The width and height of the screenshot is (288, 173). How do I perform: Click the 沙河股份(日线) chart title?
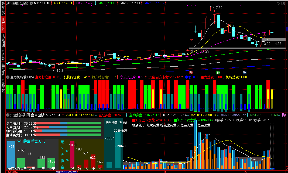(17, 3)
